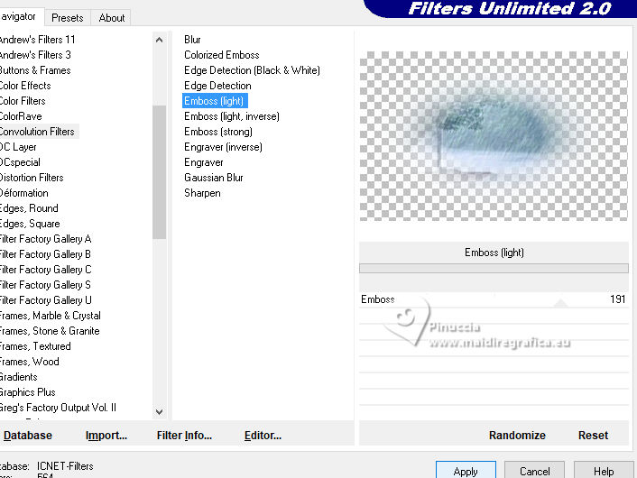Select Frames, Marble & Crystal category
The width and height of the screenshot is (637, 478).
coord(50,316)
